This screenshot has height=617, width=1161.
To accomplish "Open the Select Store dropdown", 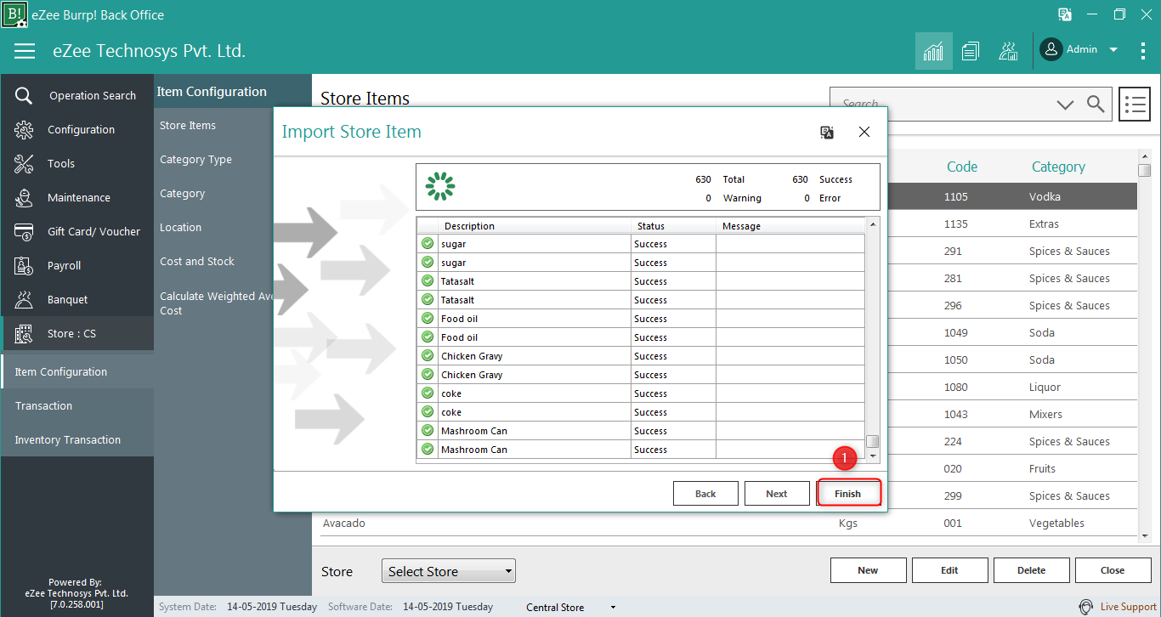I will pyautogui.click(x=449, y=571).
